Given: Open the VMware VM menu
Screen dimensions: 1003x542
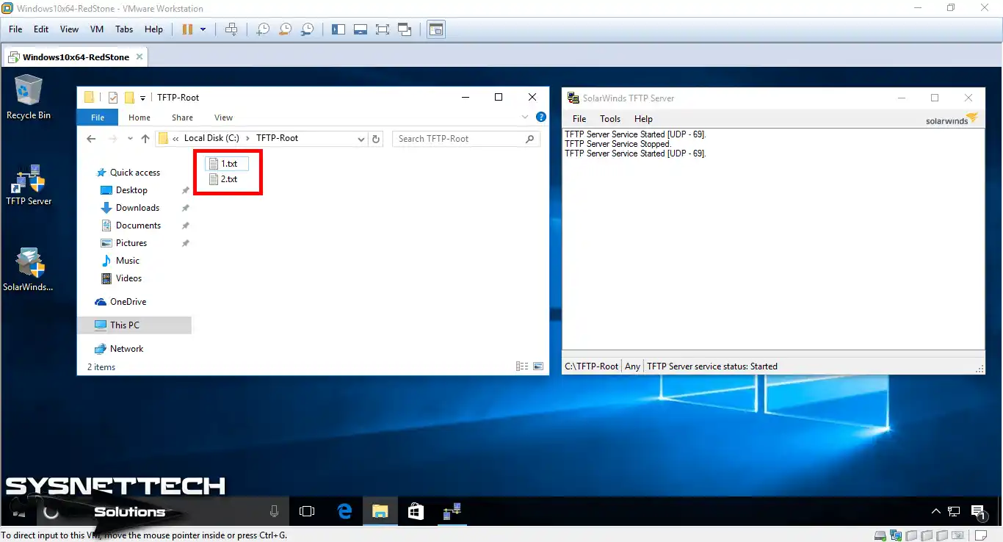Looking at the screenshot, I should click(97, 29).
